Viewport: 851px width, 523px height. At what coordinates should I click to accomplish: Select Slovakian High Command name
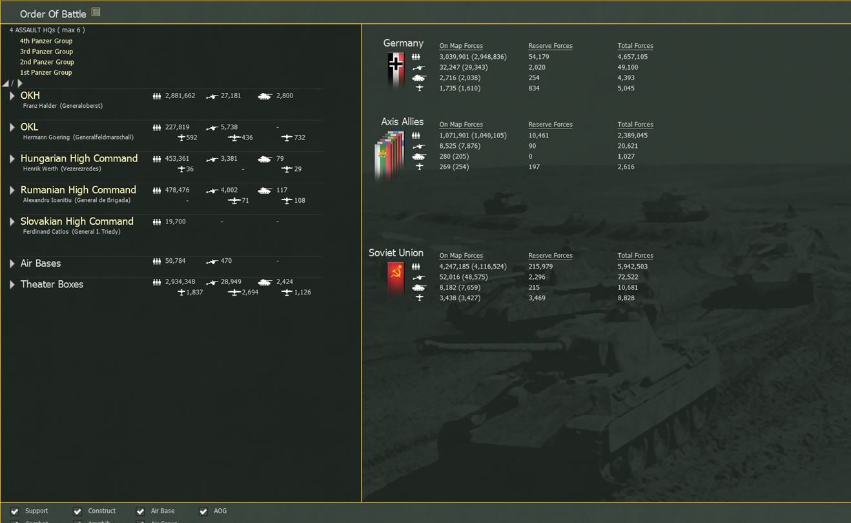[77, 221]
